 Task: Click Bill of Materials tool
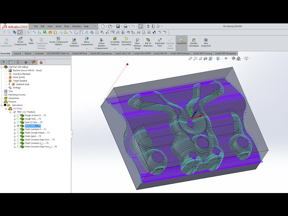coord(148,42)
